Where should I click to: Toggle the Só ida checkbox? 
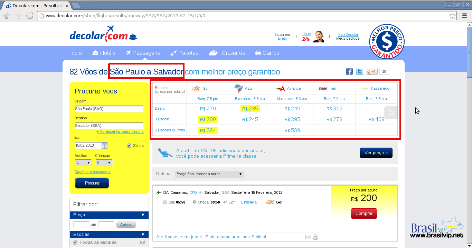(x=129, y=146)
